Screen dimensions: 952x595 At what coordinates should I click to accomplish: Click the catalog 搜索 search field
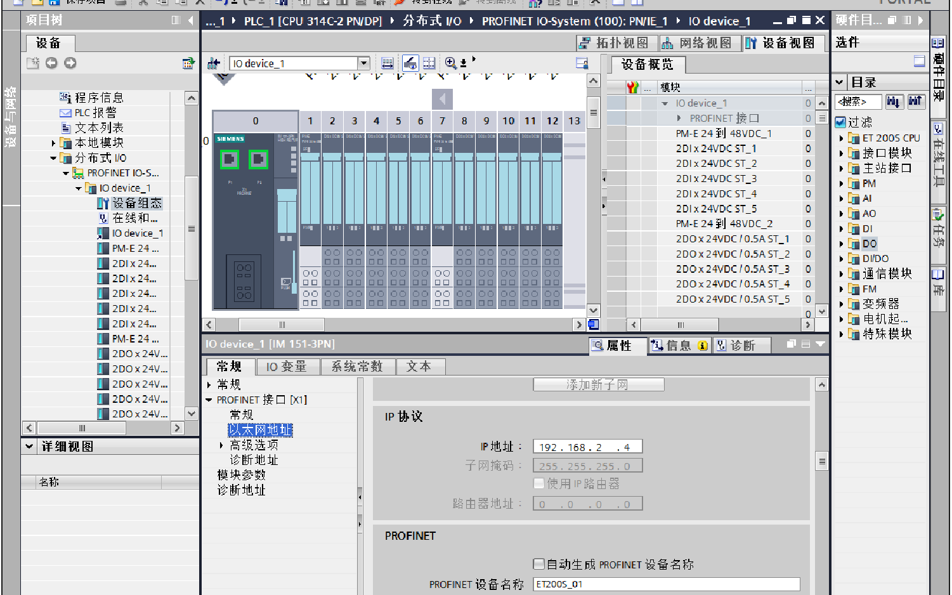(859, 101)
